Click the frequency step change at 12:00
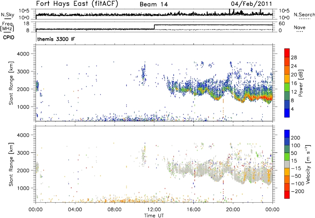The image size is (315, 218). point(154,27)
